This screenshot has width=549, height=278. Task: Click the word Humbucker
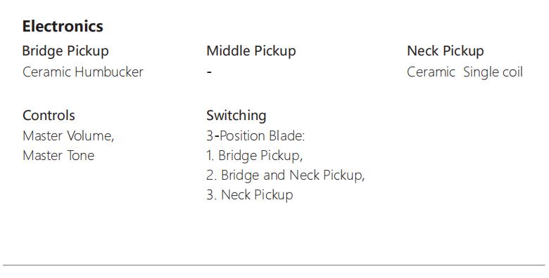point(109,72)
